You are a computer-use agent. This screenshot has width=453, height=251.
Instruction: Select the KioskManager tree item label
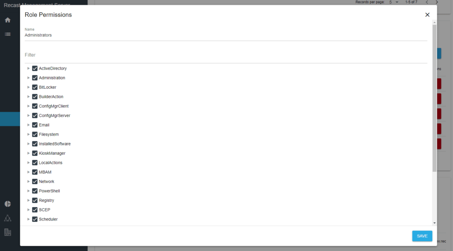pos(52,153)
